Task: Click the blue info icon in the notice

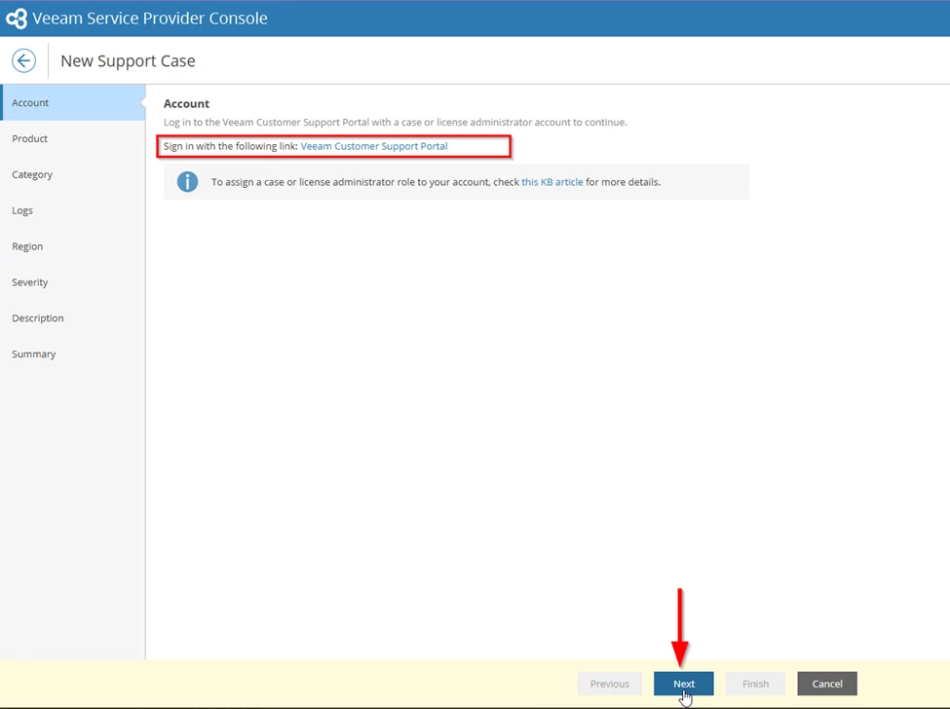Action: pyautogui.click(x=187, y=182)
